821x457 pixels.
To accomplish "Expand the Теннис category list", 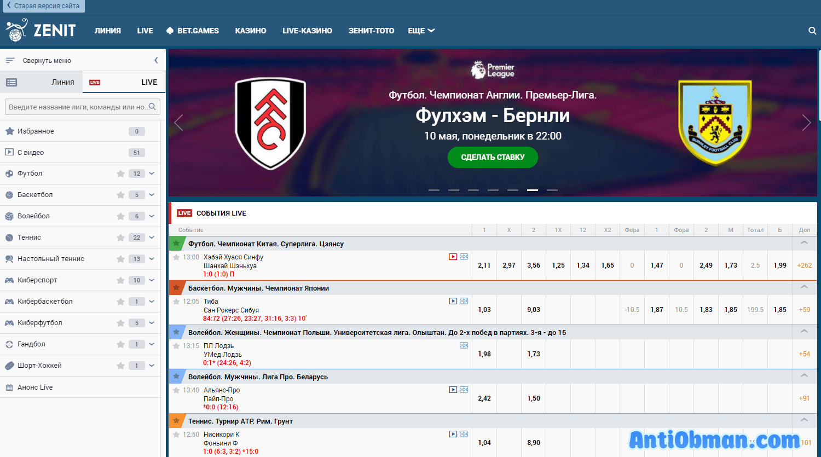I will point(152,238).
